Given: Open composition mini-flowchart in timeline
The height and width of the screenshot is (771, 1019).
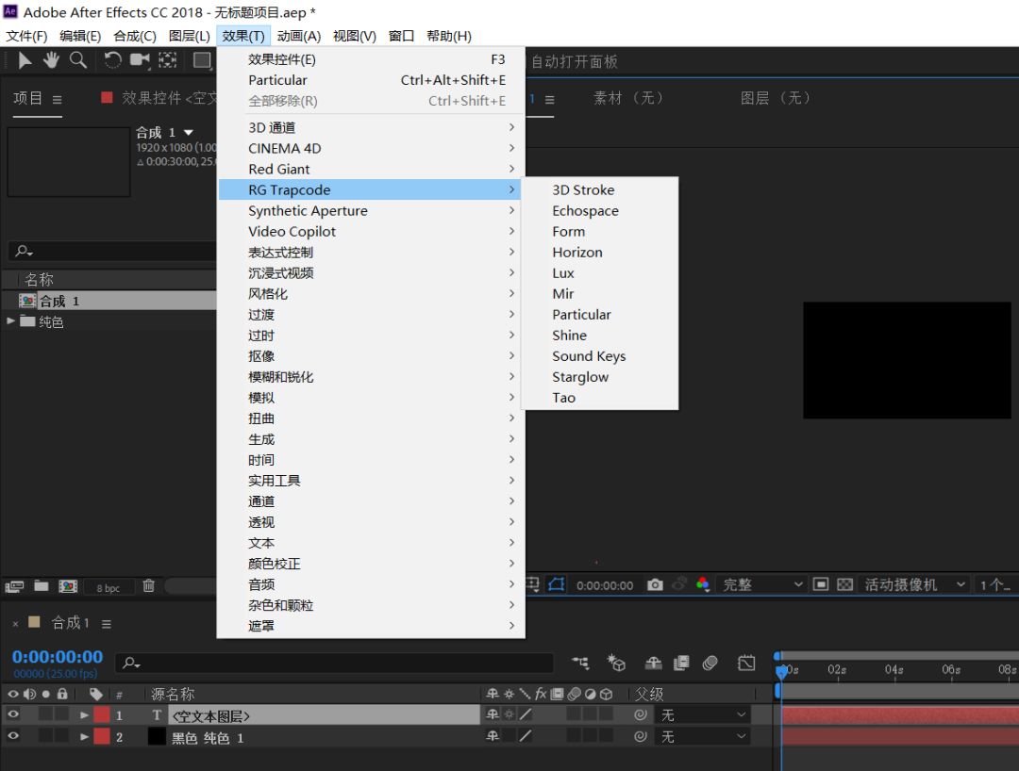Looking at the screenshot, I should coord(581,663).
